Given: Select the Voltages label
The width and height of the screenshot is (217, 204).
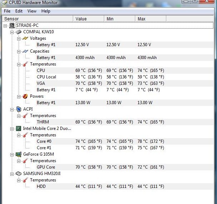Looking at the screenshot, I should pyautogui.click(x=38, y=38).
